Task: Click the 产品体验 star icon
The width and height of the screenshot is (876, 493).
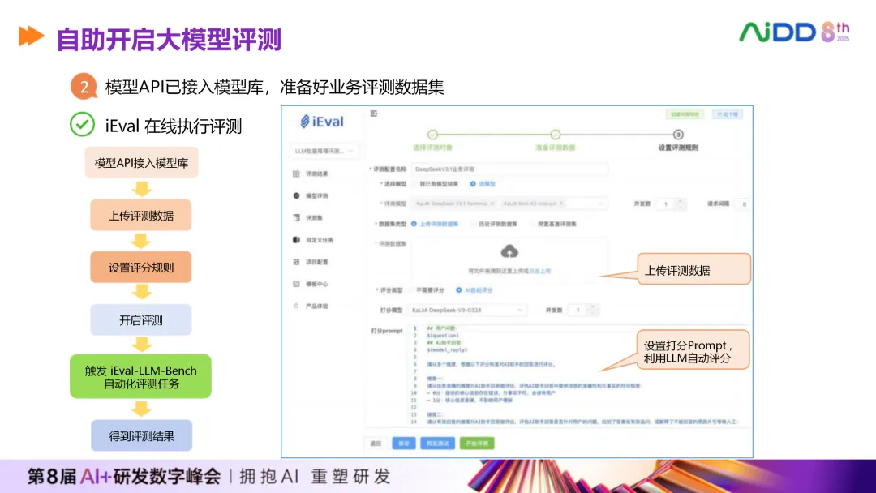Action: point(296,306)
